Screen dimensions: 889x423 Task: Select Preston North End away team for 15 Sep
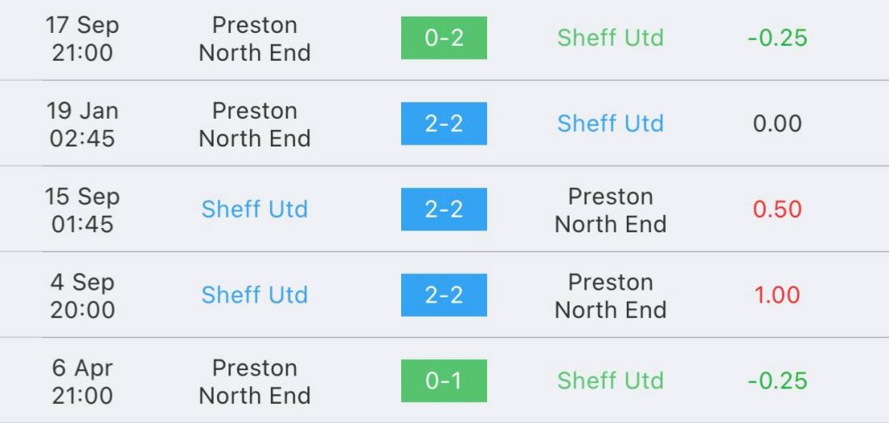pyautogui.click(x=610, y=210)
